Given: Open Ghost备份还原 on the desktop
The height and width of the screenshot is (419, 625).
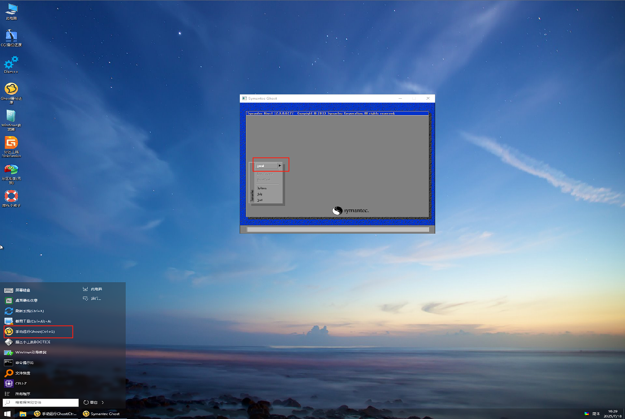Looking at the screenshot, I should 11,91.
